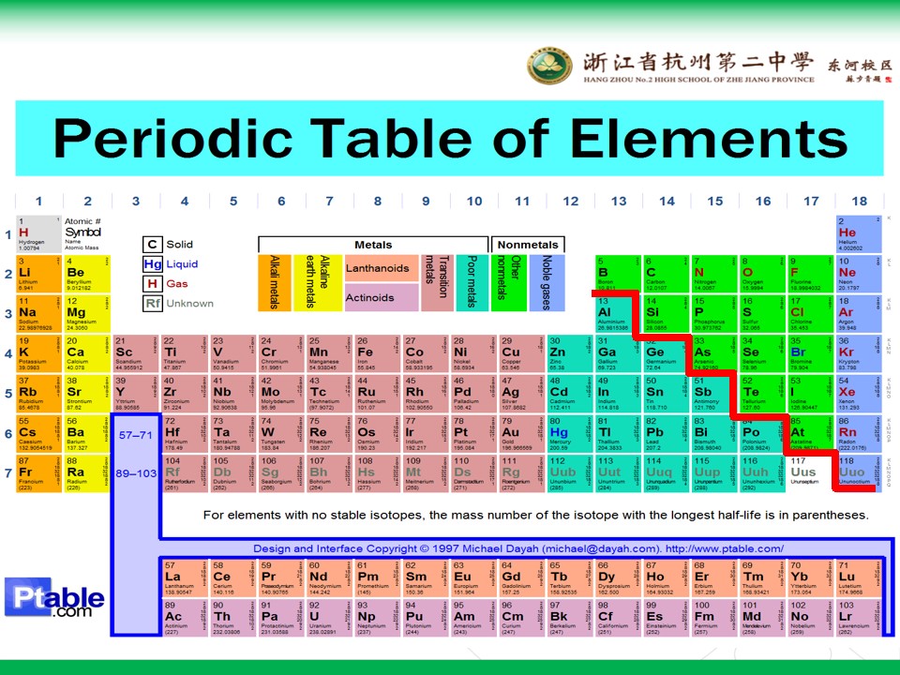The height and width of the screenshot is (675, 900).
Task: Select the Lithium element cell
Action: click(38, 274)
